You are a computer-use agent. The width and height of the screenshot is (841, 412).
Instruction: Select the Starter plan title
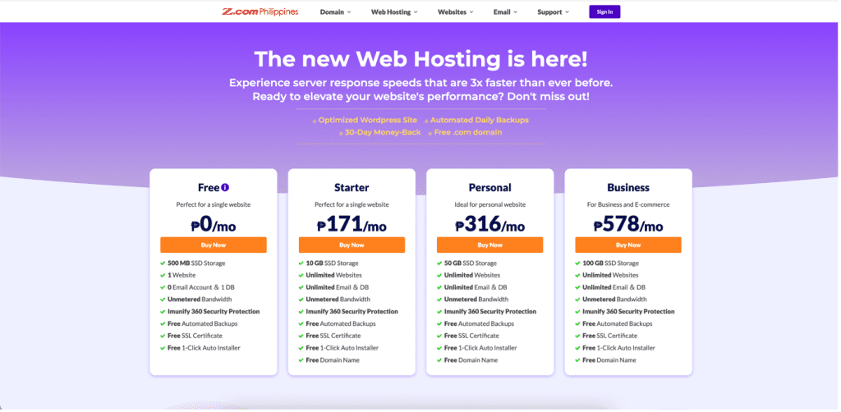352,187
